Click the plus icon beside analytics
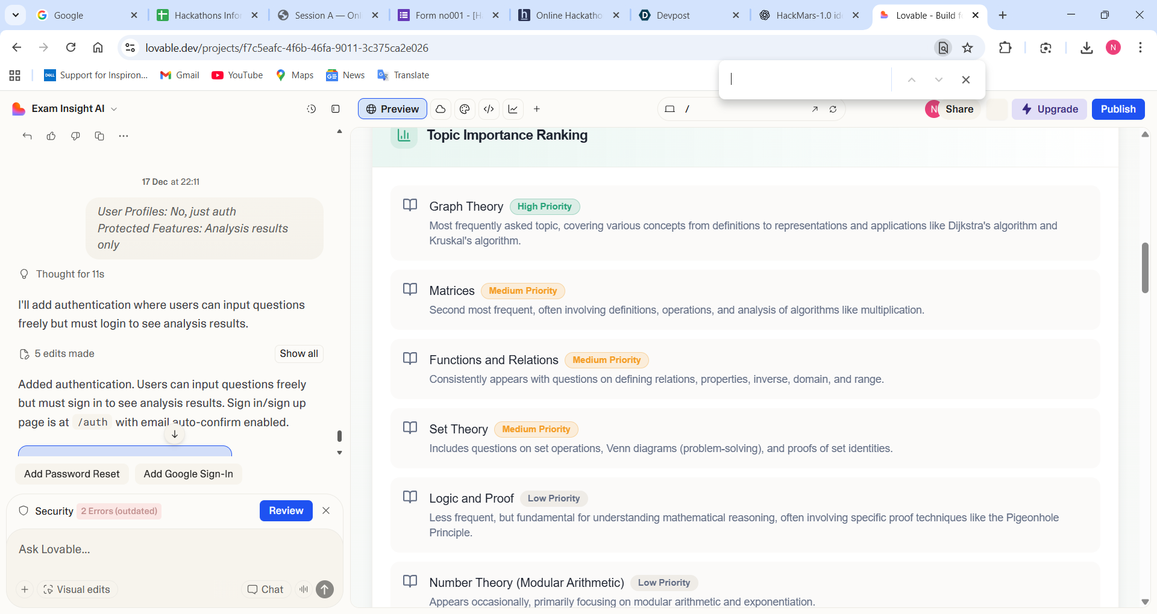 pos(537,109)
